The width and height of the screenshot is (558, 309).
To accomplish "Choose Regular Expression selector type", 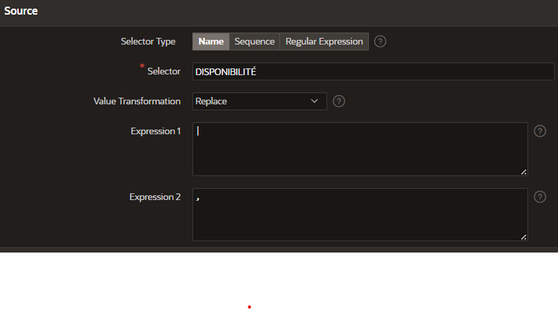I will pos(324,41).
